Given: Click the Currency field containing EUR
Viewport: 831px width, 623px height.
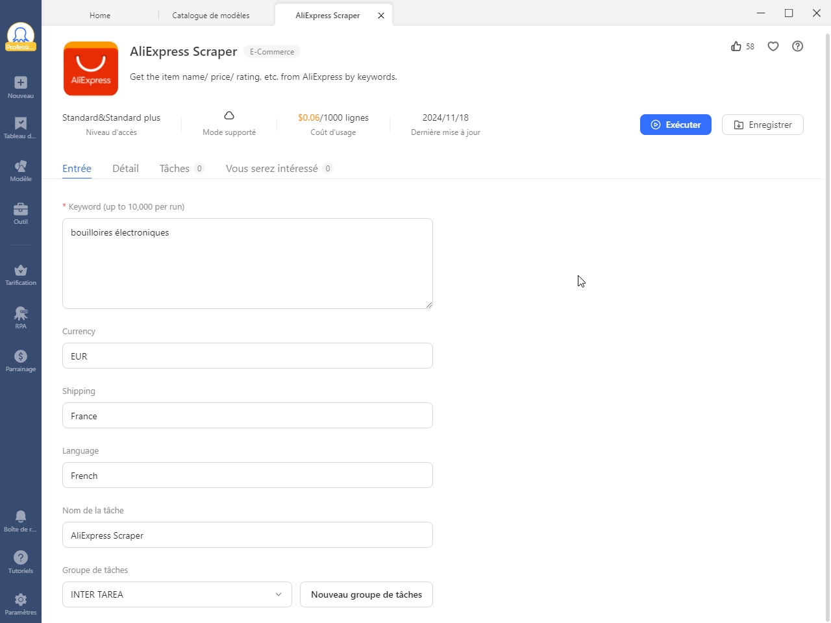Looking at the screenshot, I should (247, 356).
